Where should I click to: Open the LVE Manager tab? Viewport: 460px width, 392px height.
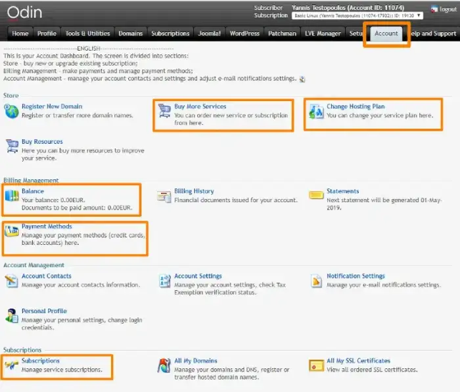323,33
